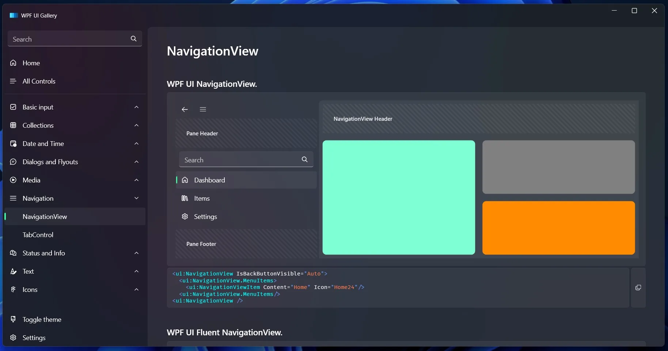Click the "Pane Header" text
This screenshot has height=351, width=668.
(202, 134)
